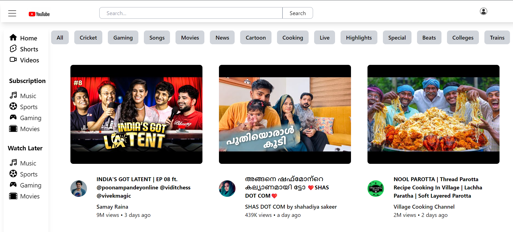Go to Shorts in sidebar
513x232 pixels.
pos(29,49)
